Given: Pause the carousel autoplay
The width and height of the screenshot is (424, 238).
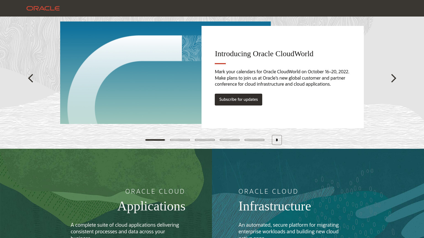Looking at the screenshot, I should pyautogui.click(x=277, y=140).
